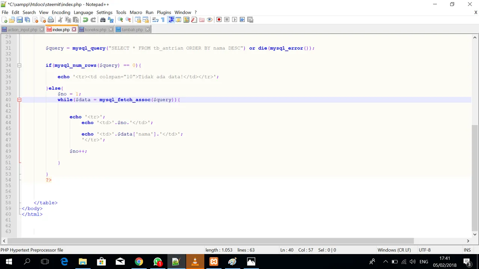The width and height of the screenshot is (479, 269).
Task: Save the current file via toolbar icon
Action: click(x=19, y=19)
